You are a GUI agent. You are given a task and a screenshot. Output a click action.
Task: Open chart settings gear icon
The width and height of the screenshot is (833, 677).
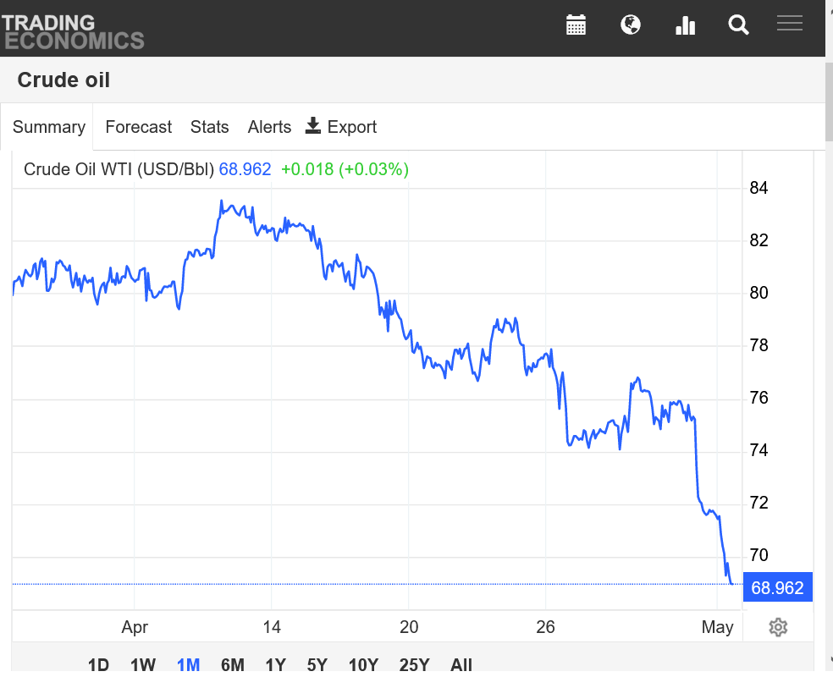click(x=778, y=627)
